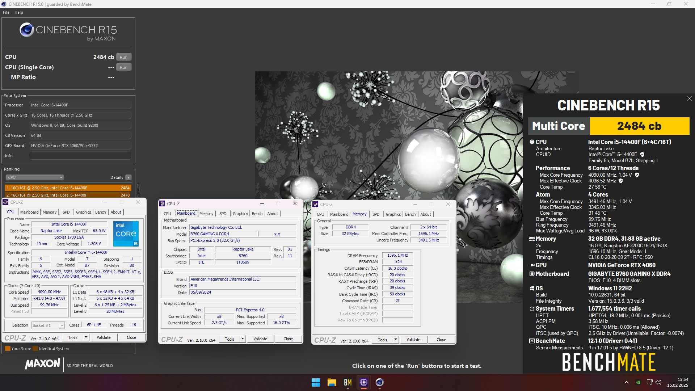Image resolution: width=695 pixels, height=391 pixels.
Task: Open Graphics tab in middle CPU-Z window
Action: (240, 214)
